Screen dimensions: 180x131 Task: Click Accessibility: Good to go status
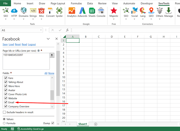tap(30, 129)
